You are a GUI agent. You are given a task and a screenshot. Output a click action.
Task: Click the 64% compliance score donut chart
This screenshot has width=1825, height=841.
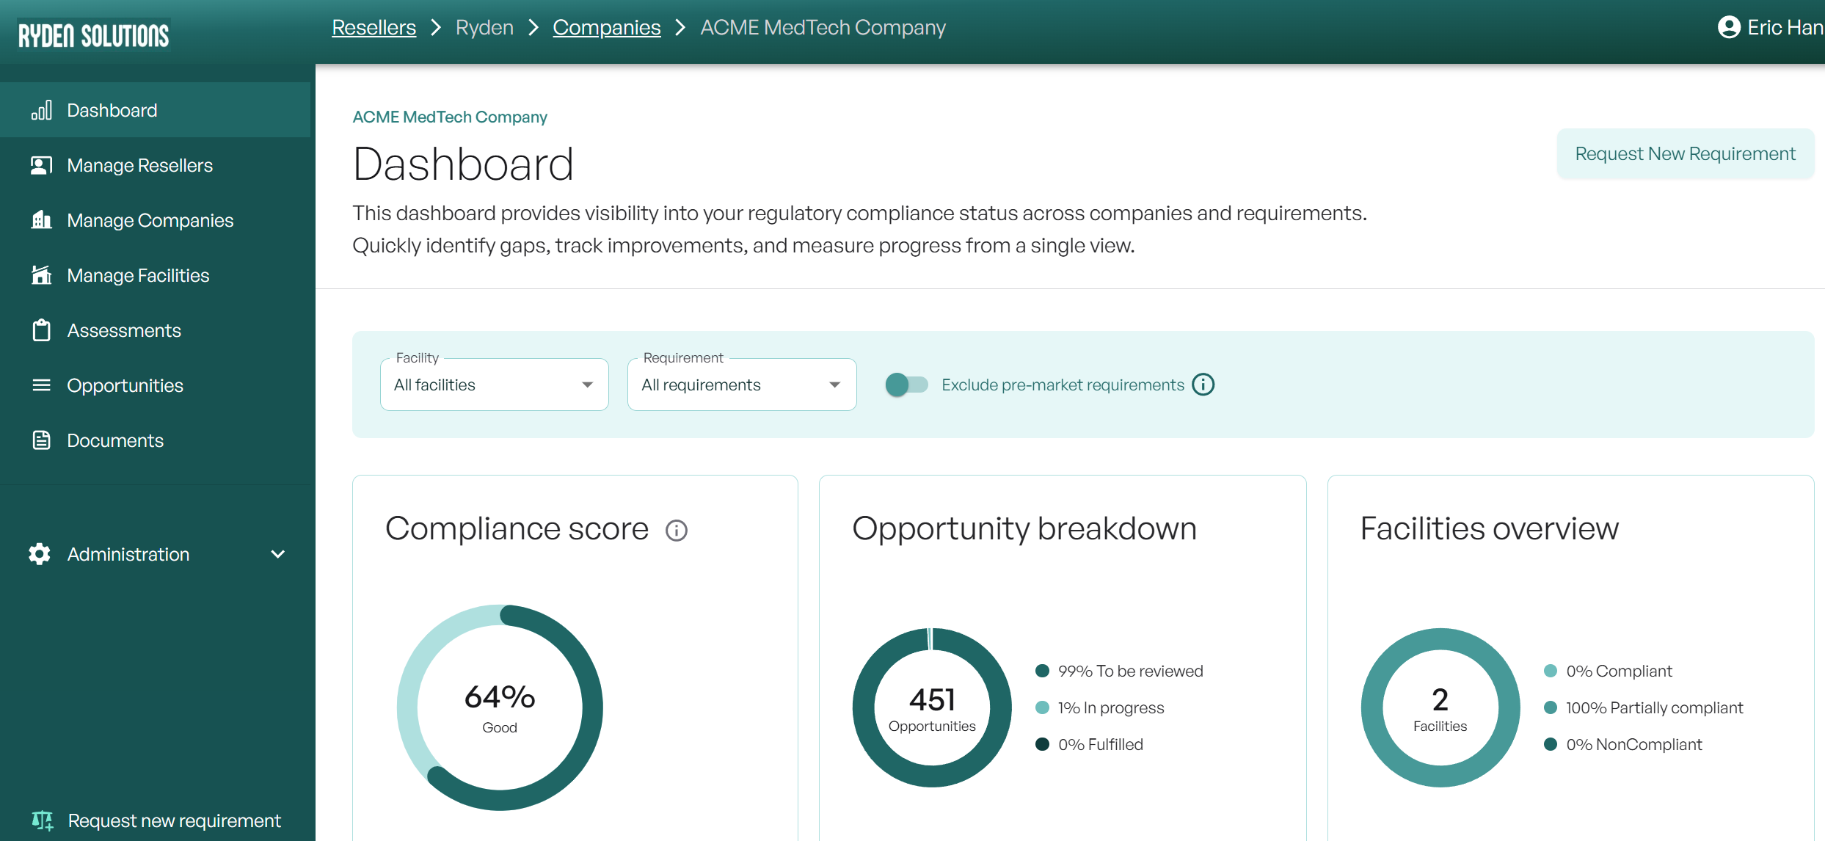click(500, 707)
